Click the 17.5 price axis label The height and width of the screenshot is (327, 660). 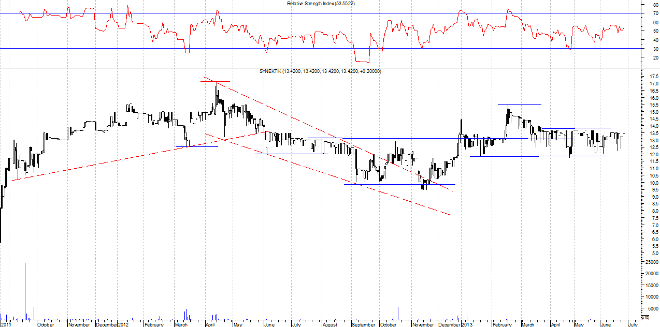coord(653,77)
